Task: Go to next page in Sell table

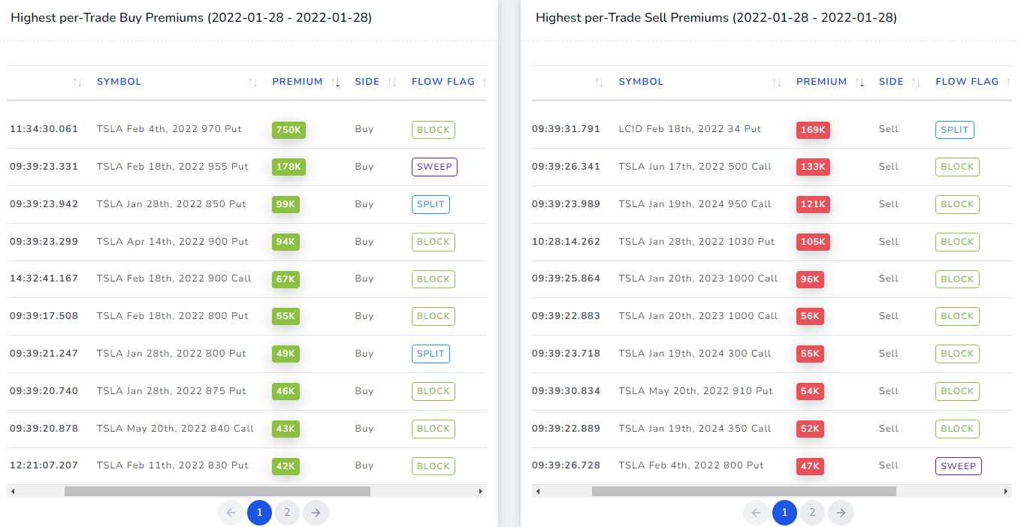Action: tap(841, 513)
